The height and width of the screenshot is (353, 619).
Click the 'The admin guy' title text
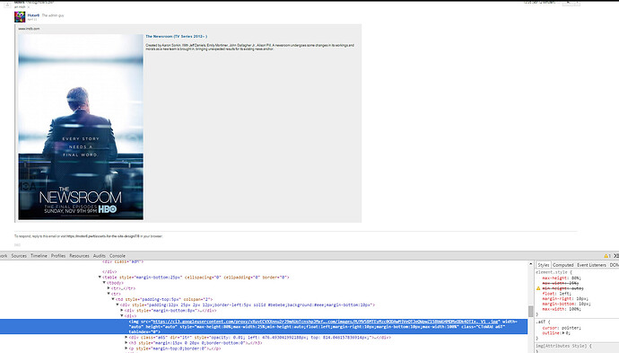point(53,15)
